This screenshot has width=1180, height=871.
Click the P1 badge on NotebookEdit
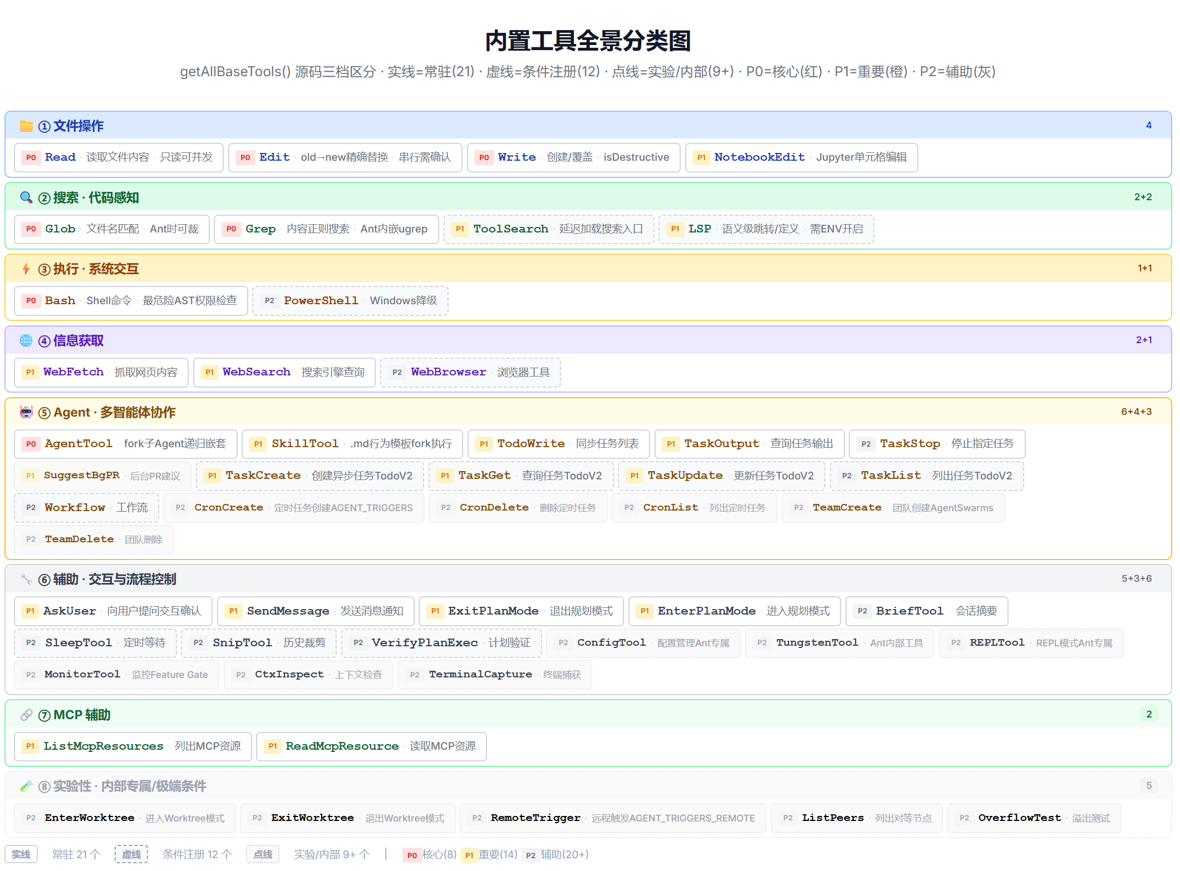[701, 157]
